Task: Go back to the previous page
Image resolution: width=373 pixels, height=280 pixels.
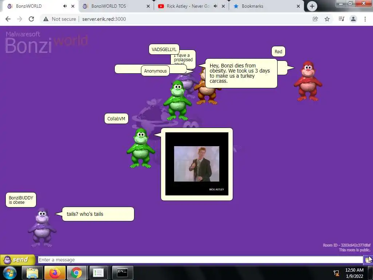Action: (x=8, y=19)
